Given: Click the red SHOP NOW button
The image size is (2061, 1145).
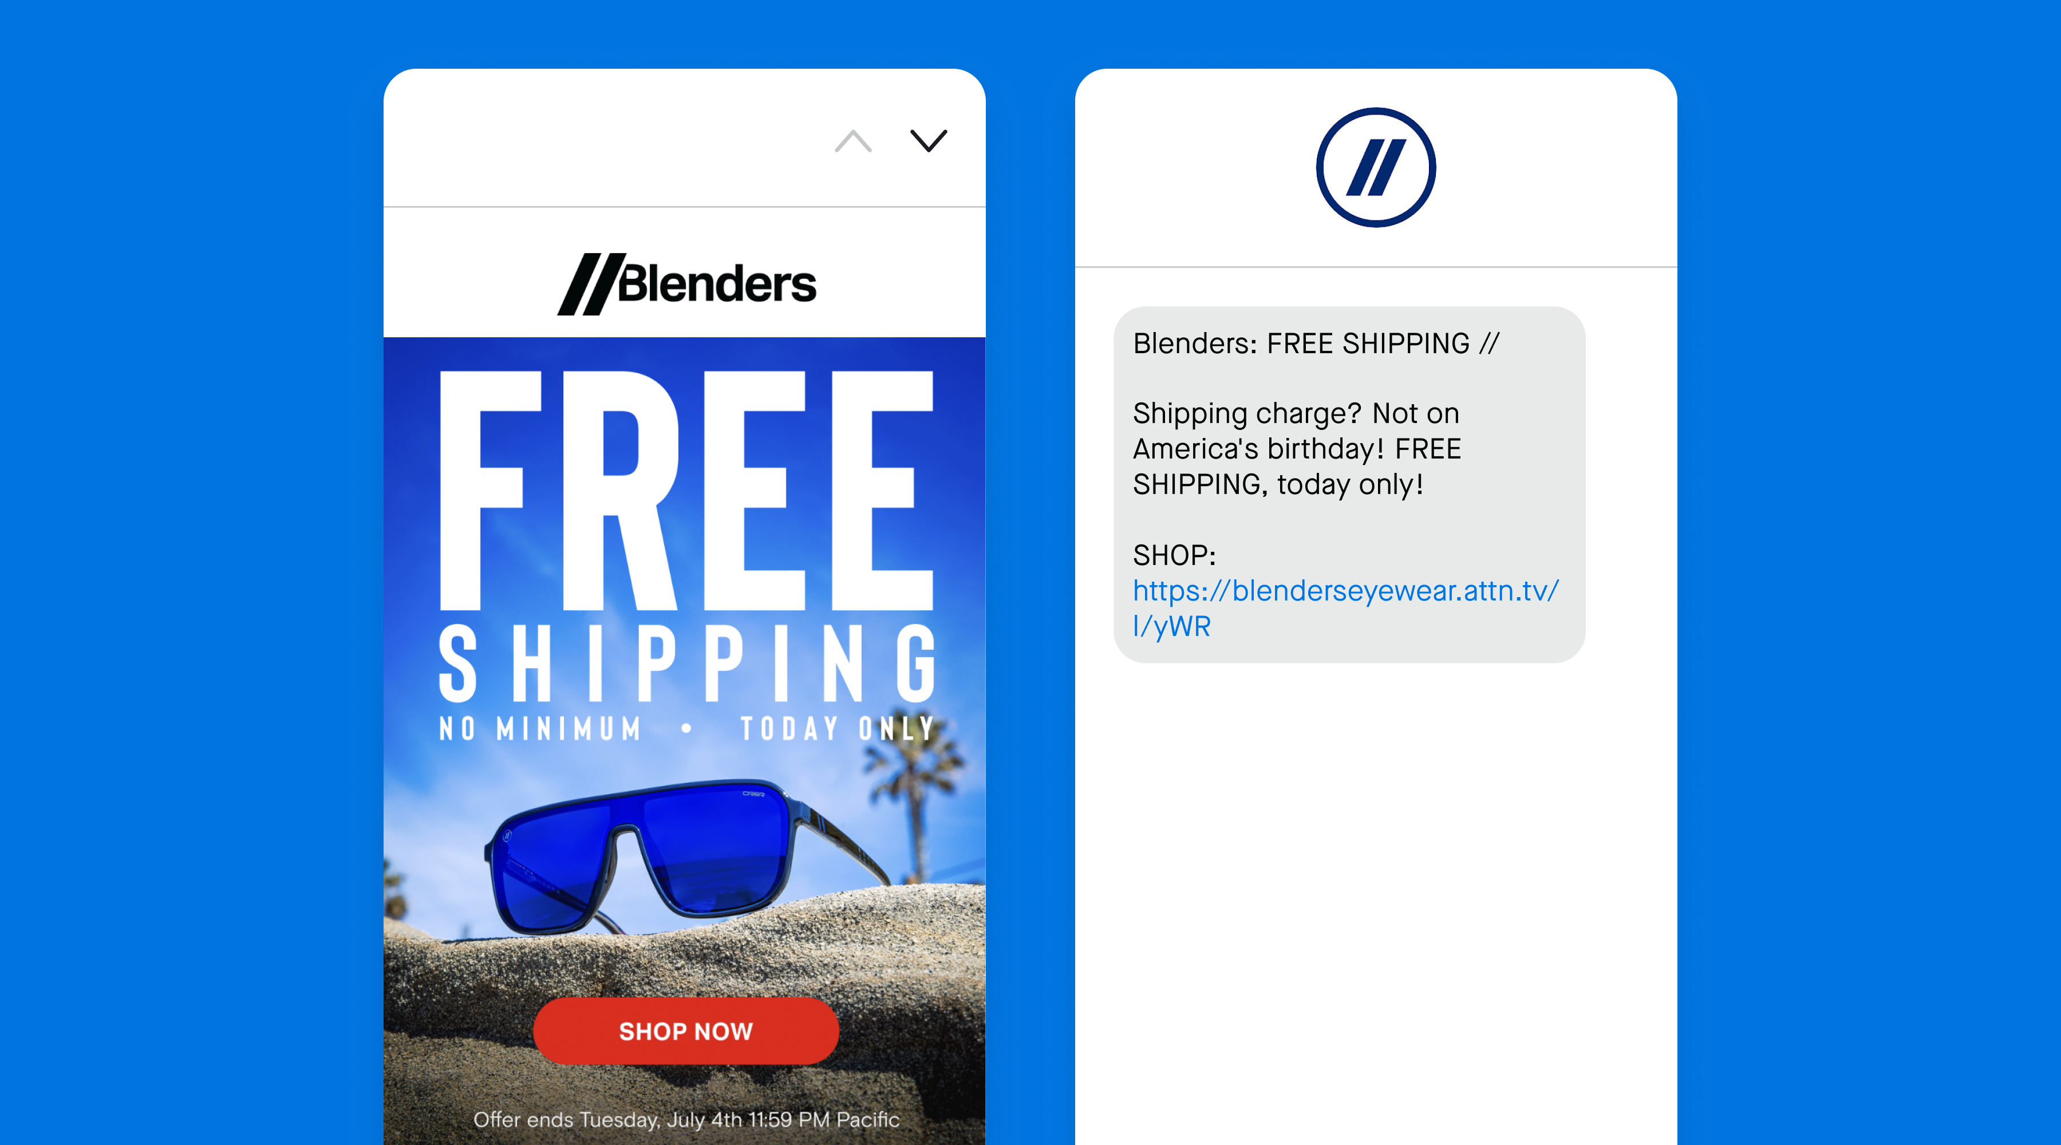Looking at the screenshot, I should 686,1030.
